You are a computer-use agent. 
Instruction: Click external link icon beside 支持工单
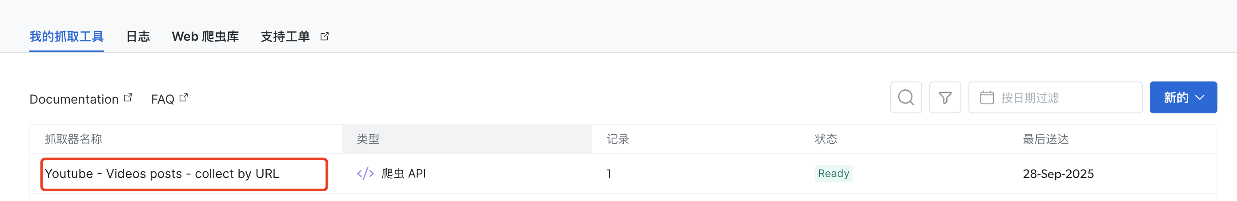(x=325, y=36)
